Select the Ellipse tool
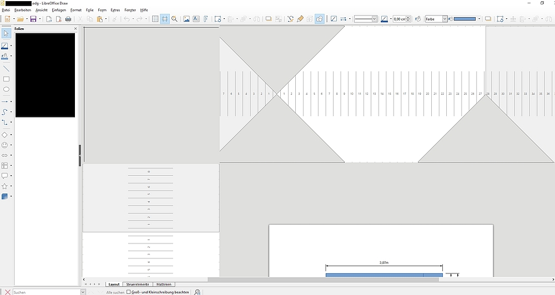This screenshot has height=295, width=555. pos(6,89)
